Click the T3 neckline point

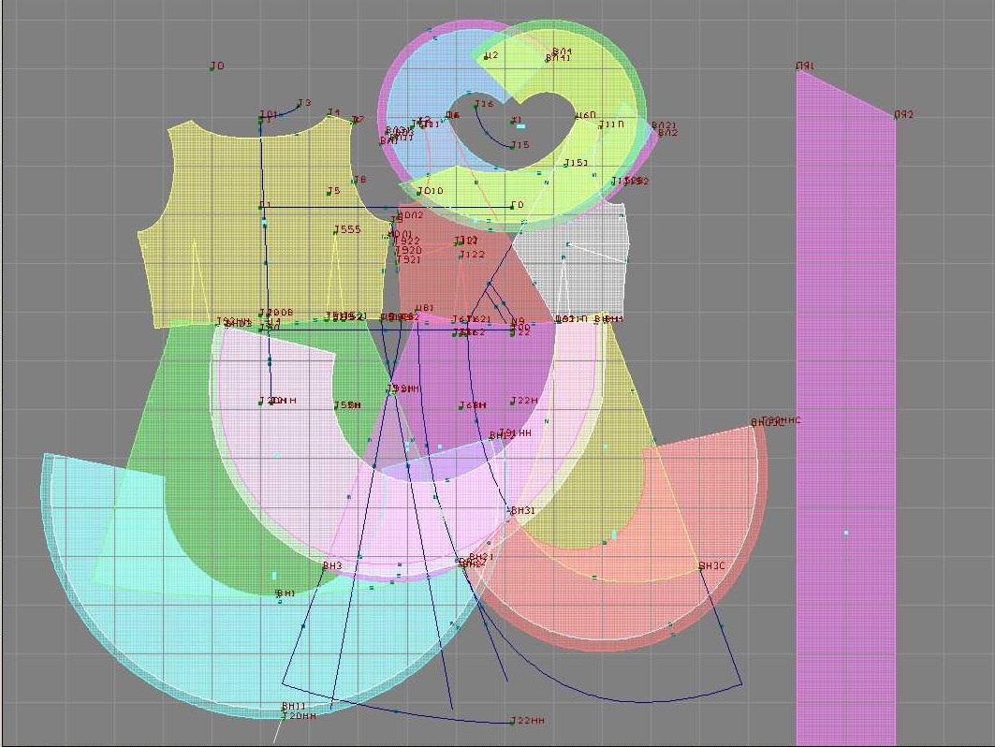point(300,104)
